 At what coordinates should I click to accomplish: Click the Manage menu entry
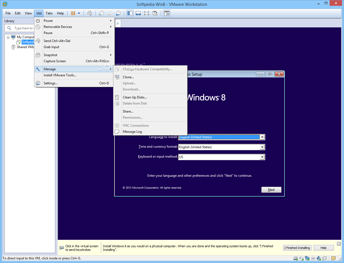(74, 69)
